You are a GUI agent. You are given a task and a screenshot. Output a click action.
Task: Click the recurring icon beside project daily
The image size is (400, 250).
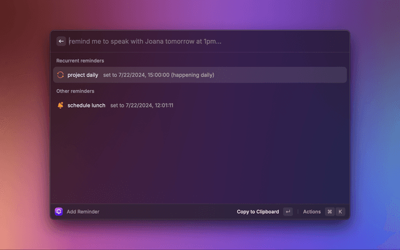point(60,75)
